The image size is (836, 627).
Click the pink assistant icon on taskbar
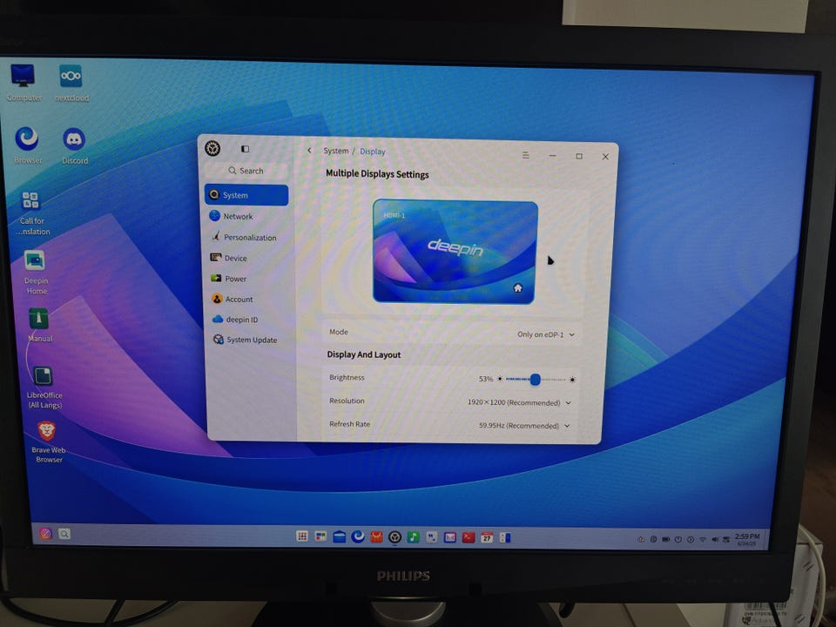tap(45, 533)
